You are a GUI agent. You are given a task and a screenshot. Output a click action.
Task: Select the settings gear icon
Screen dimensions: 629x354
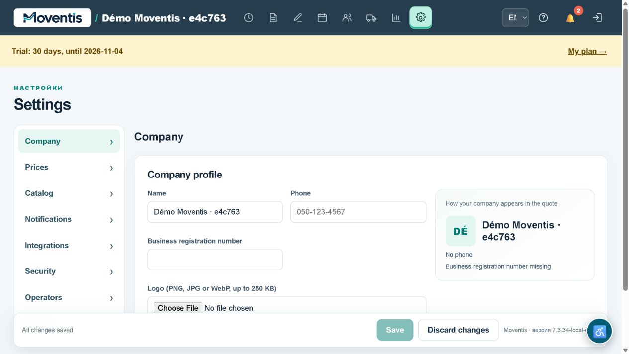[x=421, y=18]
